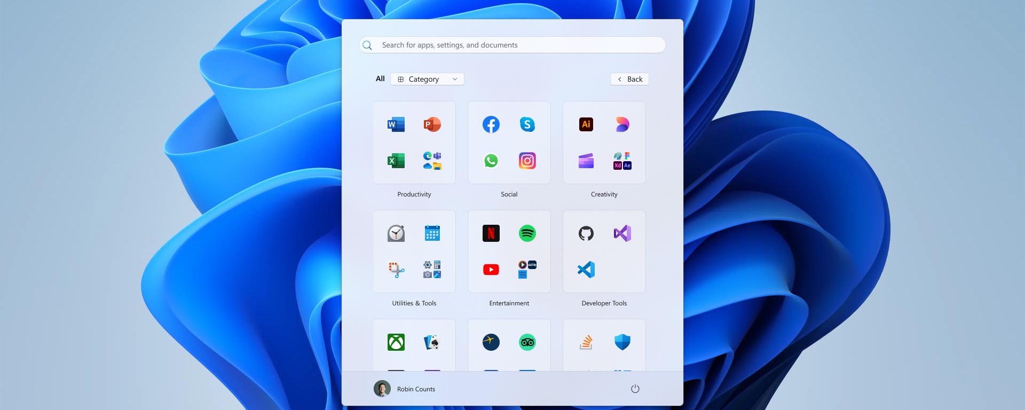Focus the search apps and settings field
The width and height of the screenshot is (1025, 410).
point(512,45)
